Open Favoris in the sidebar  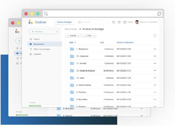tap(37, 39)
